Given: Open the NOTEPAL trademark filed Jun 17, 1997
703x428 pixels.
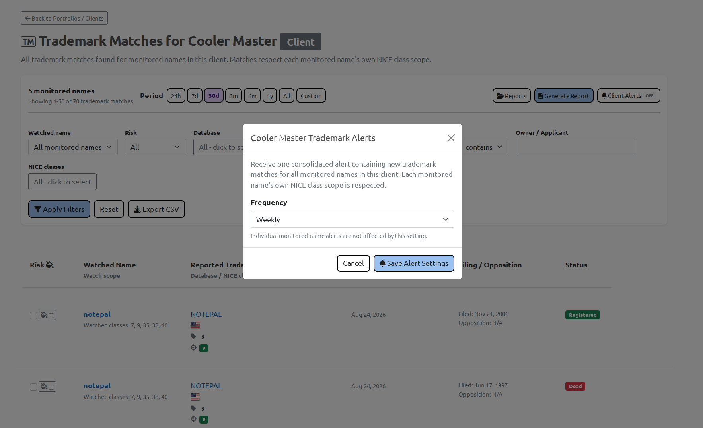Looking at the screenshot, I should [206, 385].
